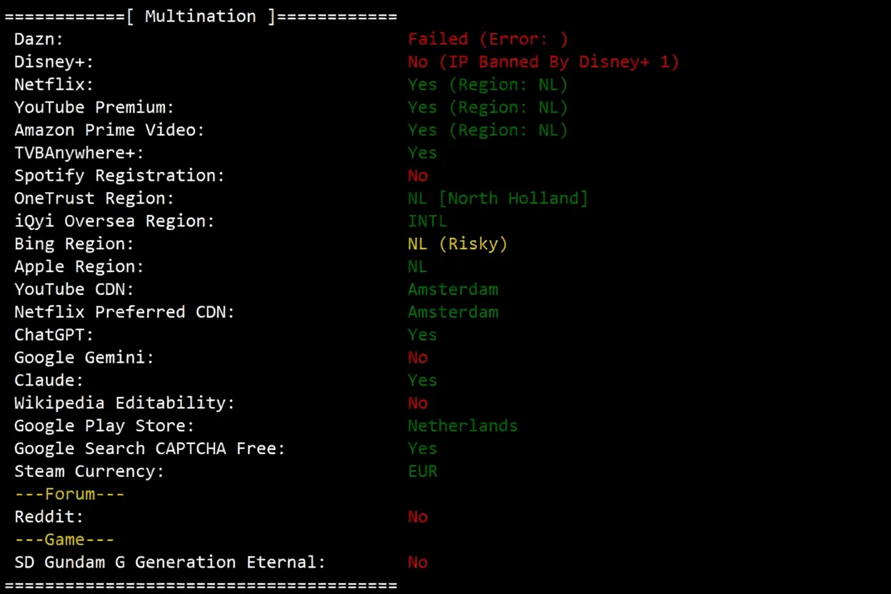Select the 'Bing Region:' label
The height and width of the screenshot is (594, 891).
(x=74, y=245)
